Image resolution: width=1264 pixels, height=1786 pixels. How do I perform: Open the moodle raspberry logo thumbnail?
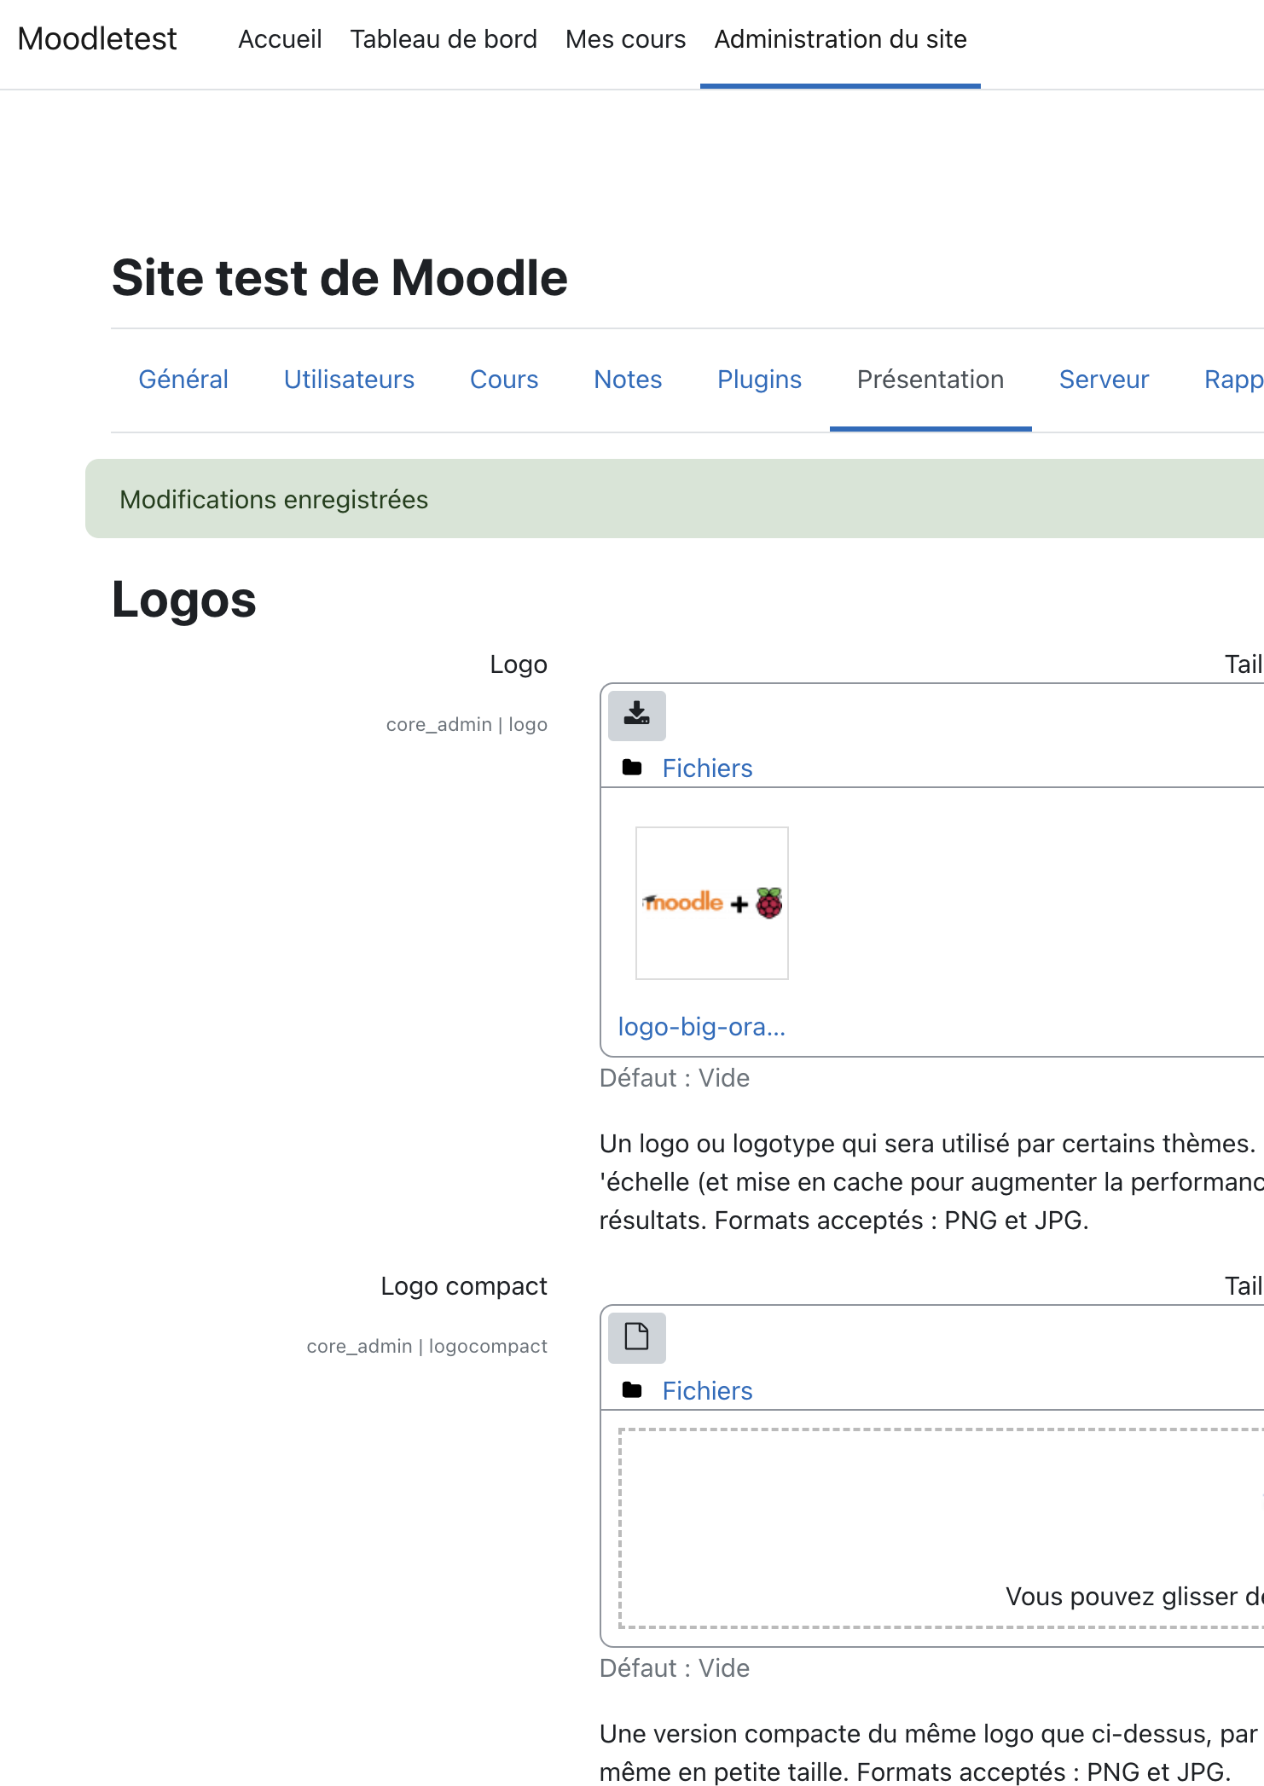tap(712, 902)
